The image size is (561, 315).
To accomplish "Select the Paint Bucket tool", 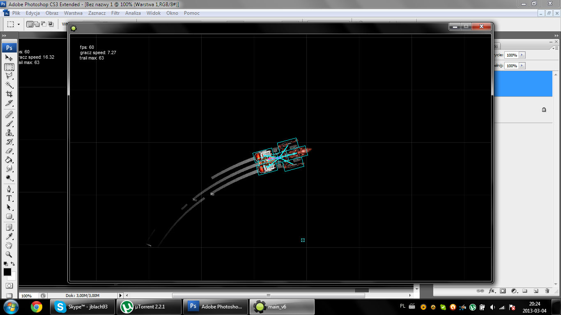I will point(9,160).
